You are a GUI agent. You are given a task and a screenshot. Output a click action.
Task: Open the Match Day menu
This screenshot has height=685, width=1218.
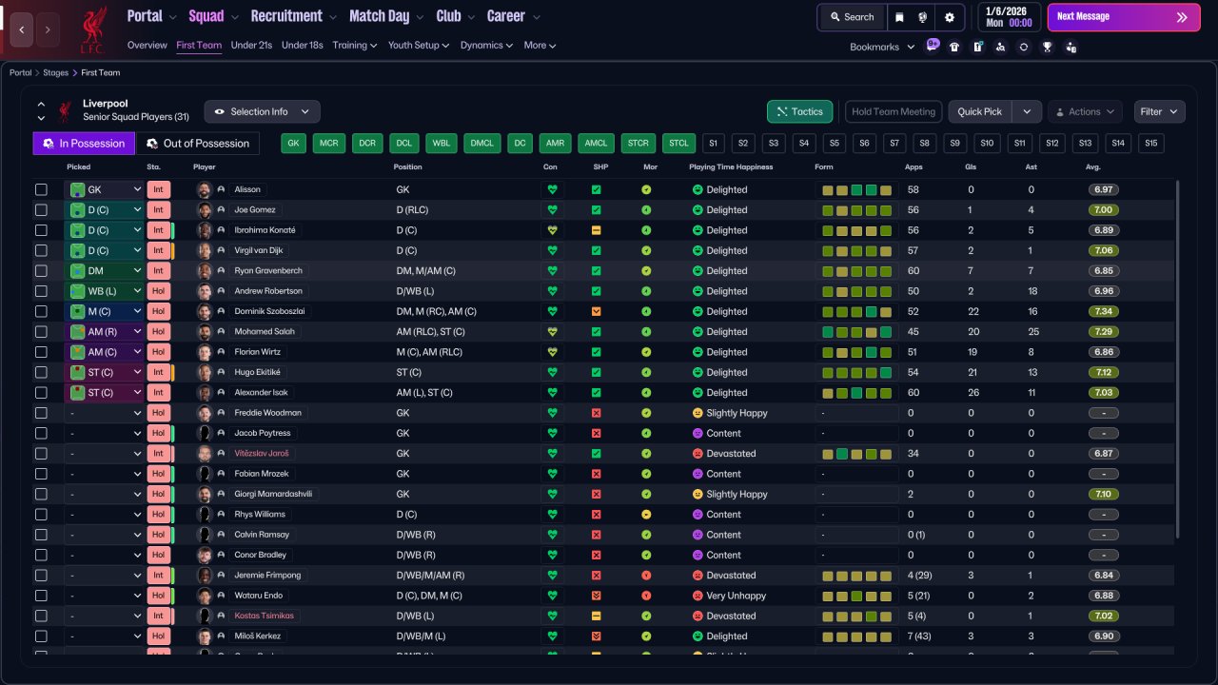(386, 16)
